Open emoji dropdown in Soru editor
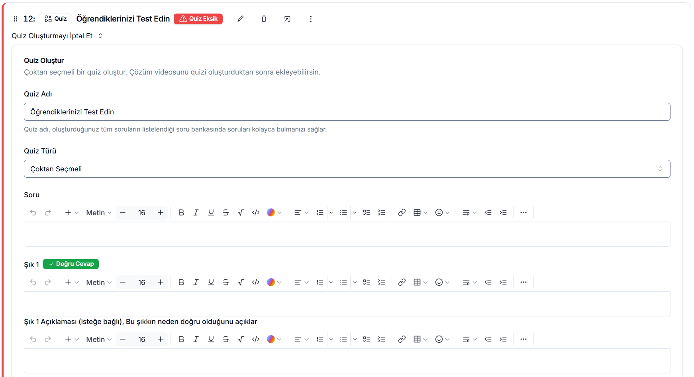The image size is (694, 377). [442, 212]
